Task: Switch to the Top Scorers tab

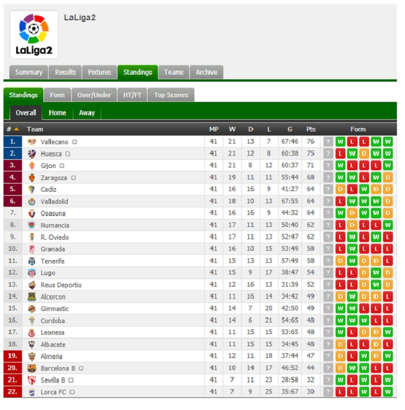Action: 171,95
